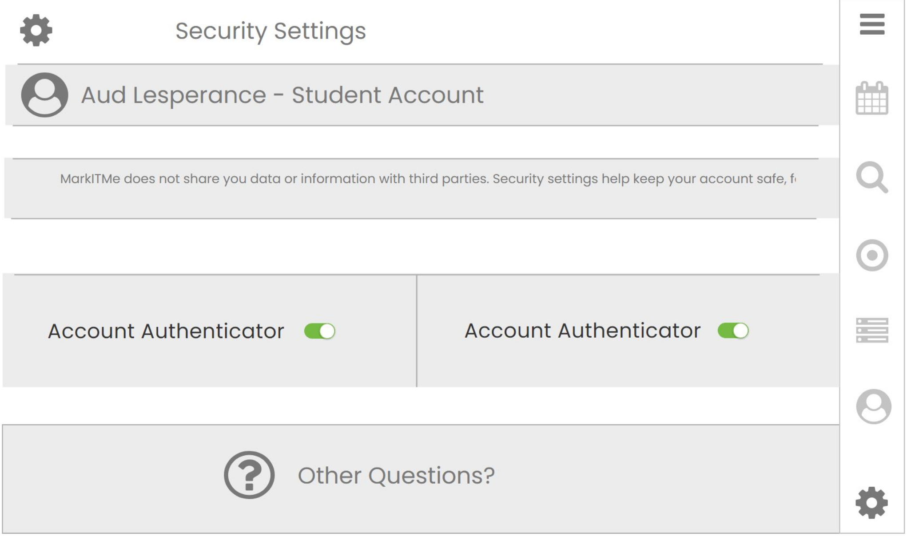
Task: Toggle the right Account Authenticator switch
Action: 733,331
